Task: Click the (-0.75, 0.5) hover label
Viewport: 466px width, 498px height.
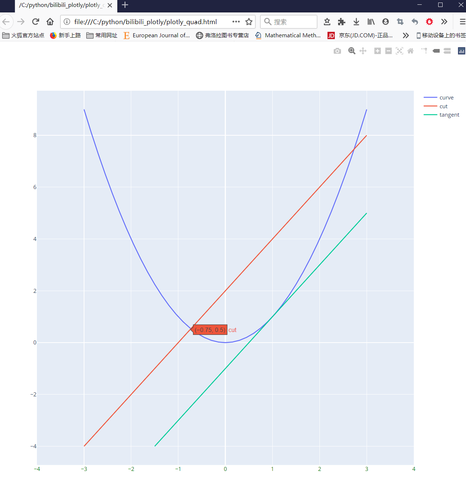Action: (210, 330)
